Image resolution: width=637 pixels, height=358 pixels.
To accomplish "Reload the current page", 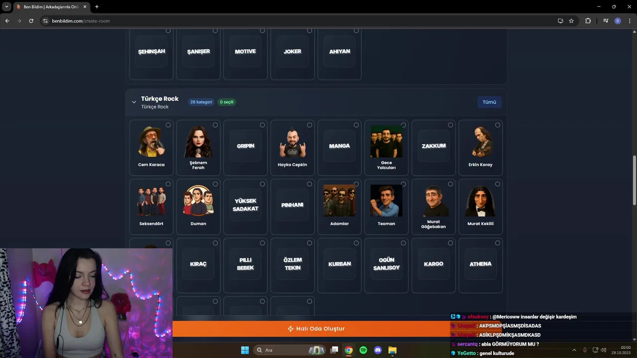I will point(31,21).
